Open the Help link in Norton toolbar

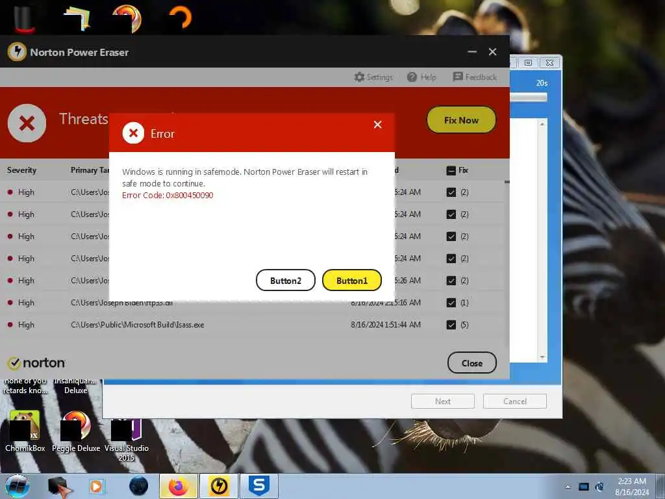(x=421, y=77)
